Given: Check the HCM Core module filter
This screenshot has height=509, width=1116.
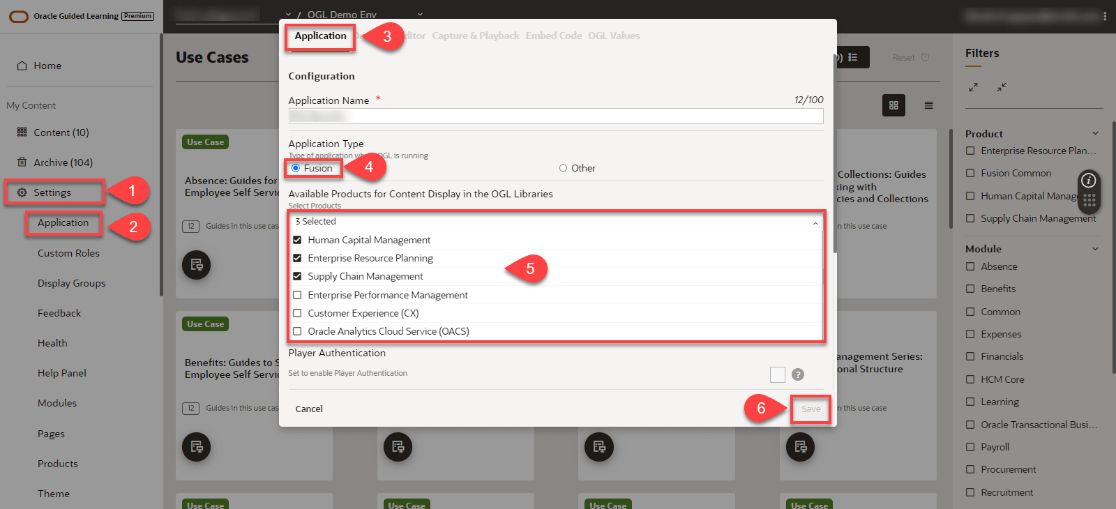Looking at the screenshot, I should pos(970,379).
